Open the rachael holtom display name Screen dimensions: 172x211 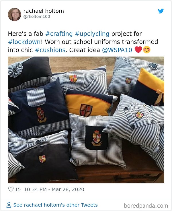[44, 11]
